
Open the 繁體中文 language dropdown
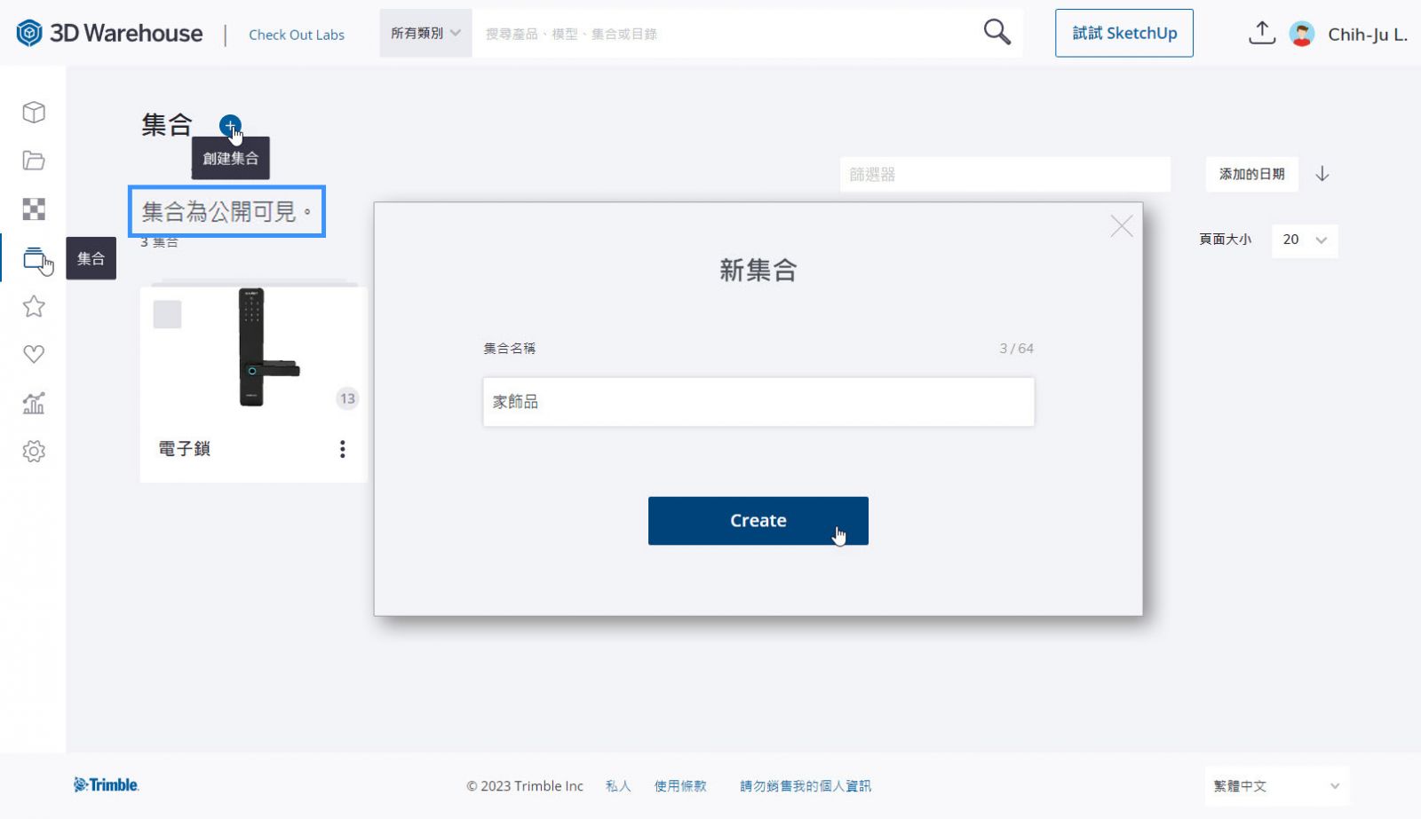coord(1276,786)
